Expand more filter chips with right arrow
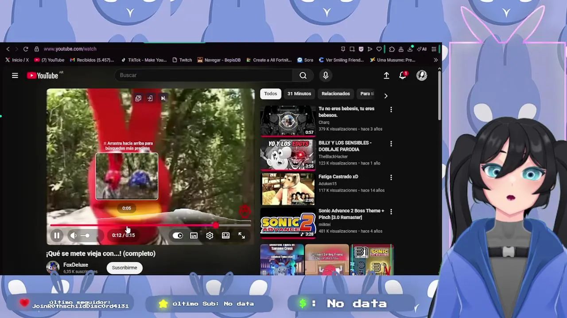 click(385, 95)
